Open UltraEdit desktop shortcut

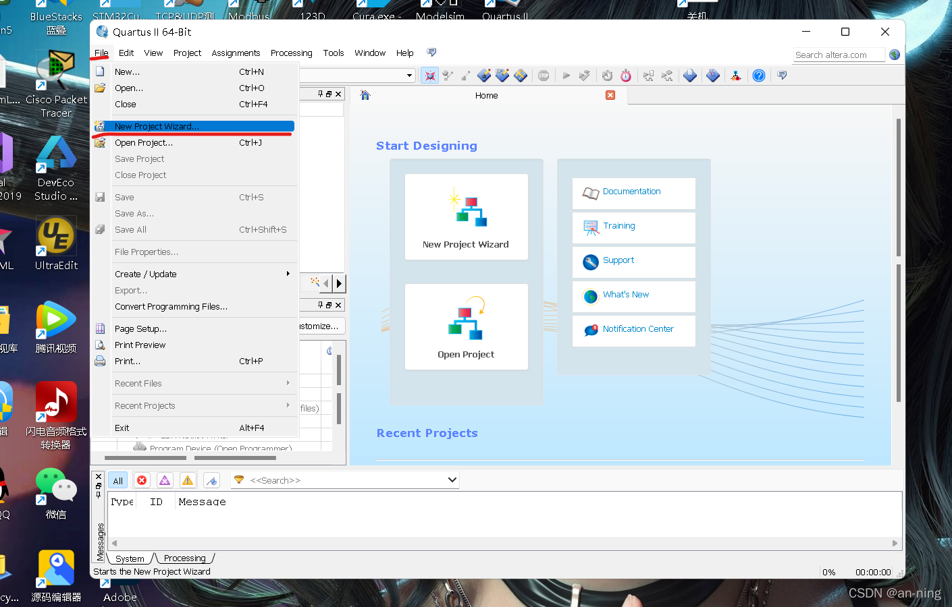(56, 243)
